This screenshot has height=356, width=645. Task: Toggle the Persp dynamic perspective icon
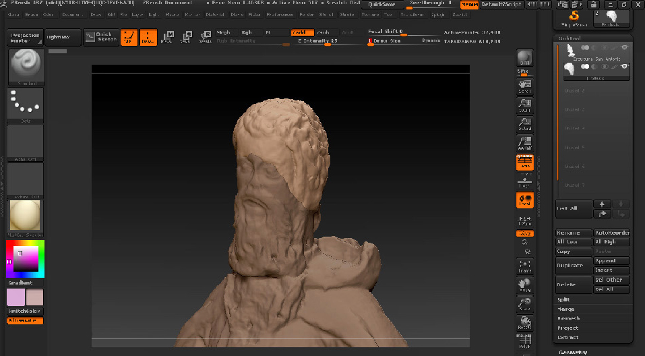(524, 162)
